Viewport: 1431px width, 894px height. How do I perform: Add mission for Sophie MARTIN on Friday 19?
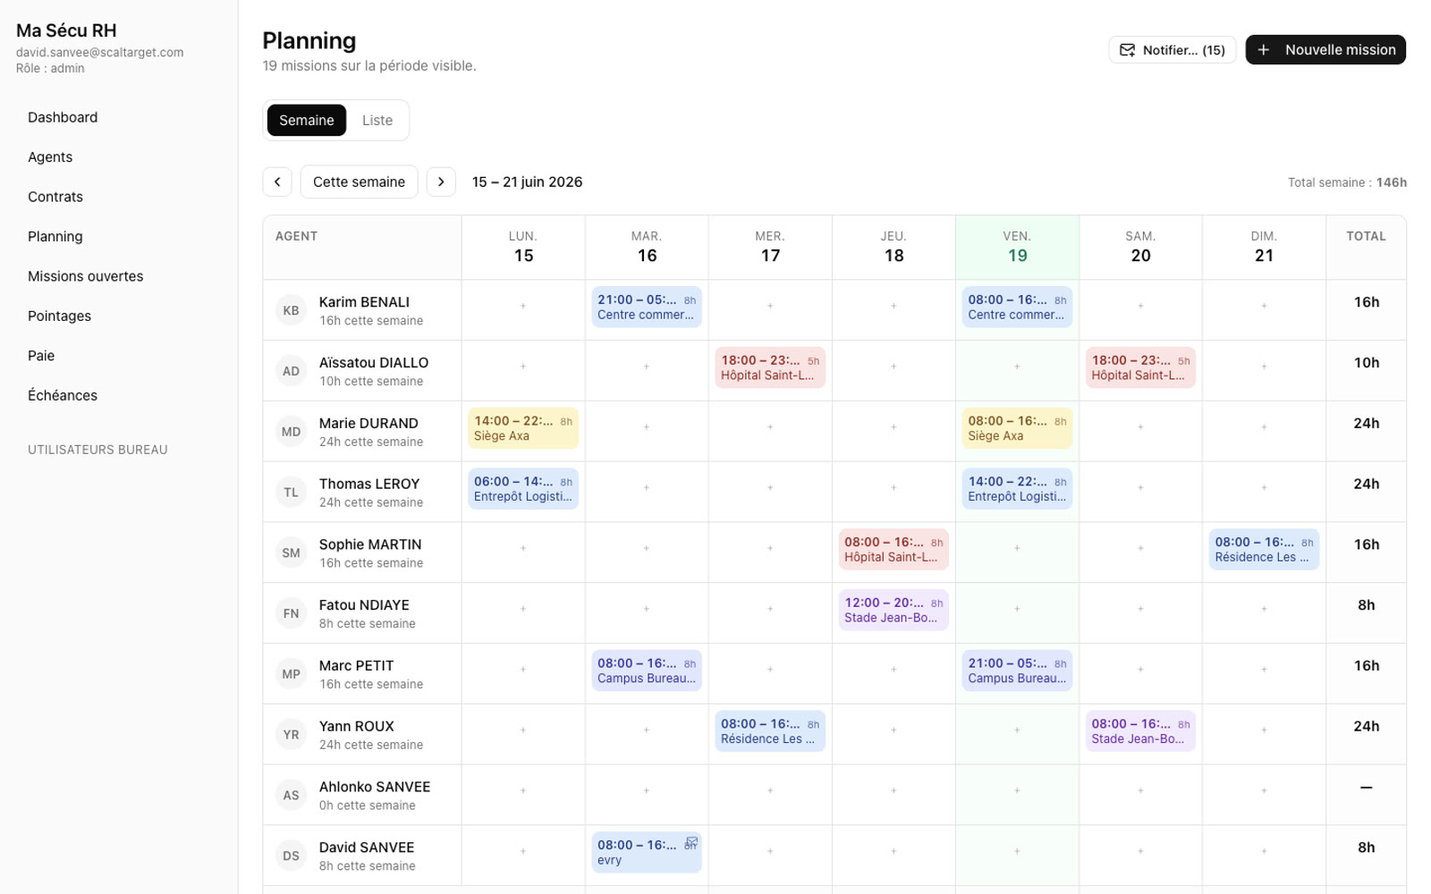(1017, 548)
